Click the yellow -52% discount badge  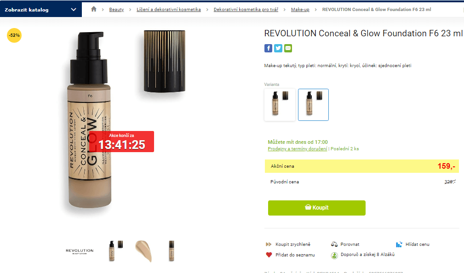[13, 34]
